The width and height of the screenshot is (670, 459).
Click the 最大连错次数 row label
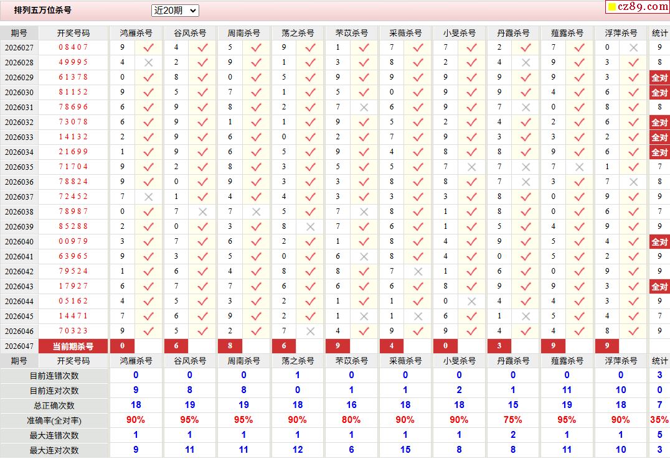pyautogui.click(x=54, y=436)
